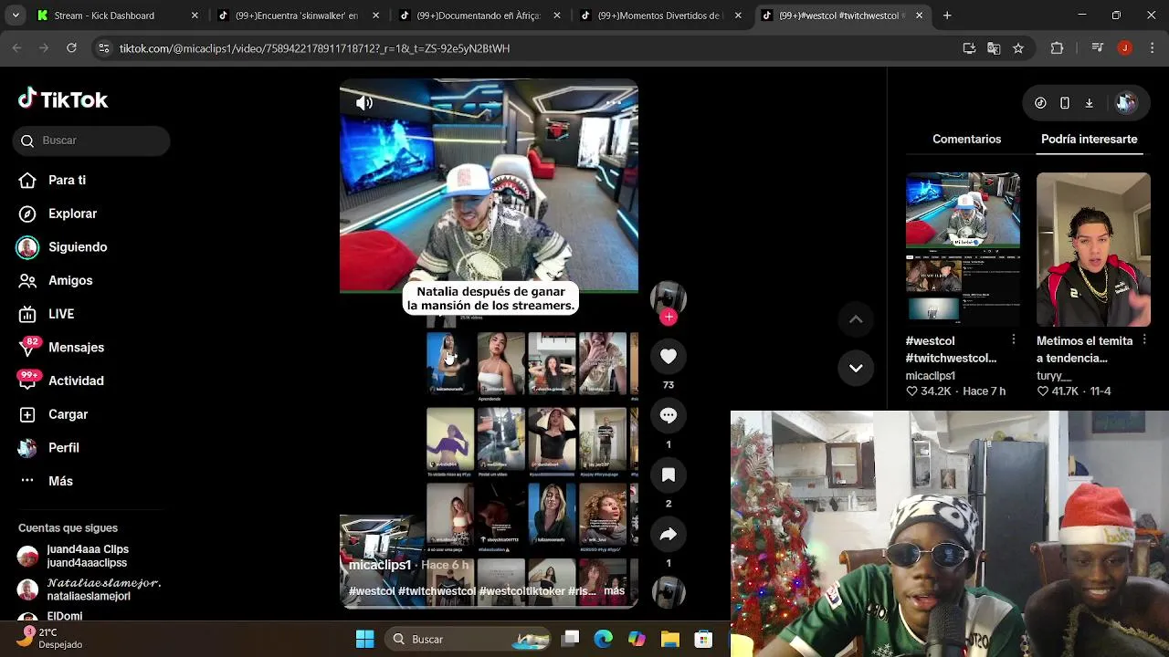Viewport: 1169px width, 657px height.
Task: Open the browser extensions puzzle icon
Action: coord(1057,48)
